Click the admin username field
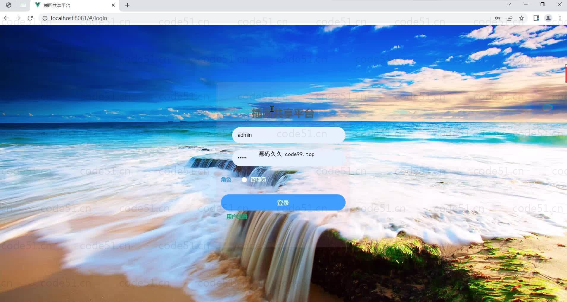 289,135
